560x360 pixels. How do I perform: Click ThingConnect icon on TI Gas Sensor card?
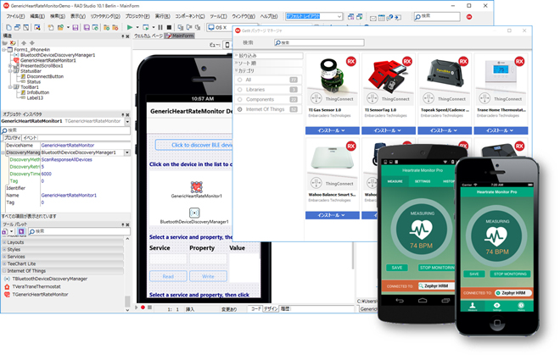click(316, 98)
